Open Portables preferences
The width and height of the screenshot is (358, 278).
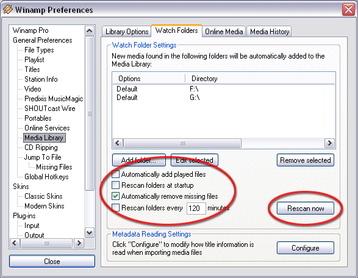38,118
